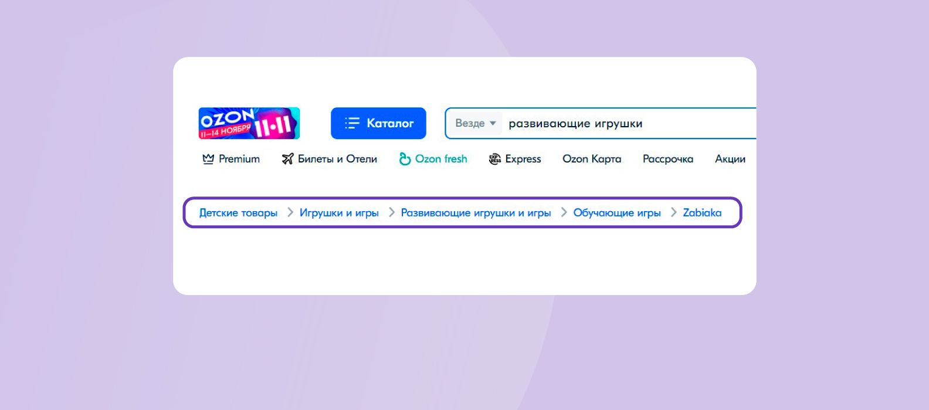Click the green Ozon fresh icon
This screenshot has width=929, height=410.
(x=405, y=159)
